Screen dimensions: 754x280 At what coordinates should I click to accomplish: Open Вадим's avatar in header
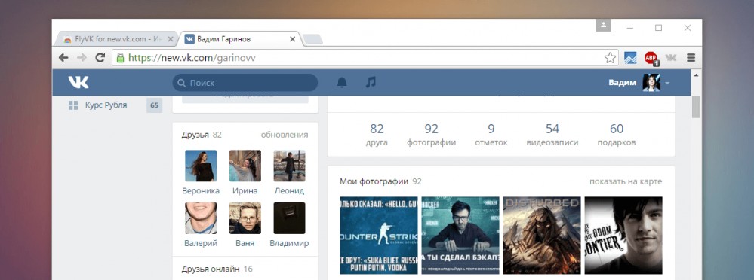click(x=651, y=83)
